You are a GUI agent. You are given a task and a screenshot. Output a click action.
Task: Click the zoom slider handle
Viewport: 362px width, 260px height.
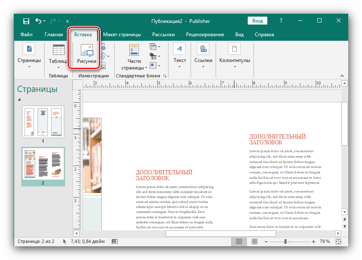click(x=285, y=242)
